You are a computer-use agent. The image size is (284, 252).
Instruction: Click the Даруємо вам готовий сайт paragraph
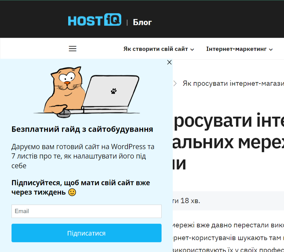click(83, 156)
